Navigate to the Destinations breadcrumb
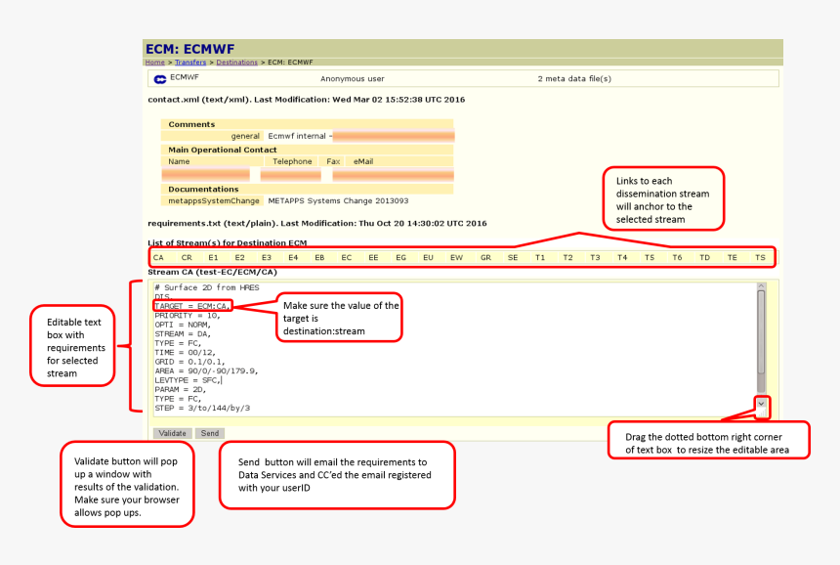The image size is (840, 565). [x=236, y=62]
